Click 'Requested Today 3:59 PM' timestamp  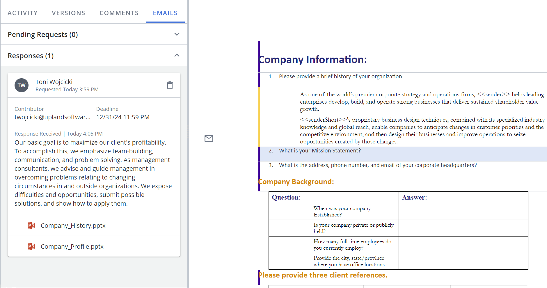tap(67, 90)
